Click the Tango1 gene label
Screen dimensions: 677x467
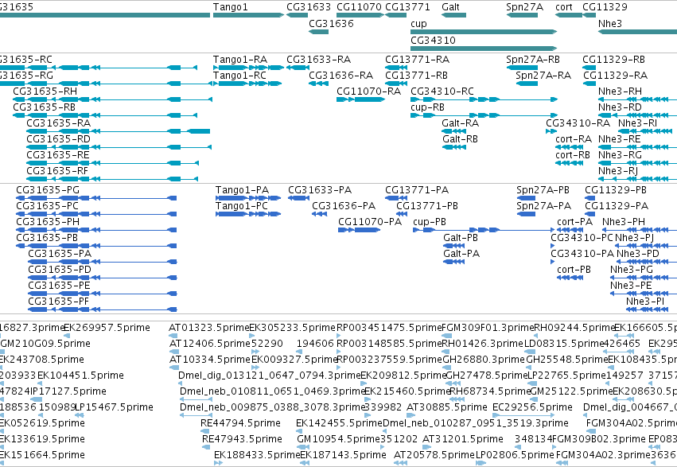(x=230, y=7)
